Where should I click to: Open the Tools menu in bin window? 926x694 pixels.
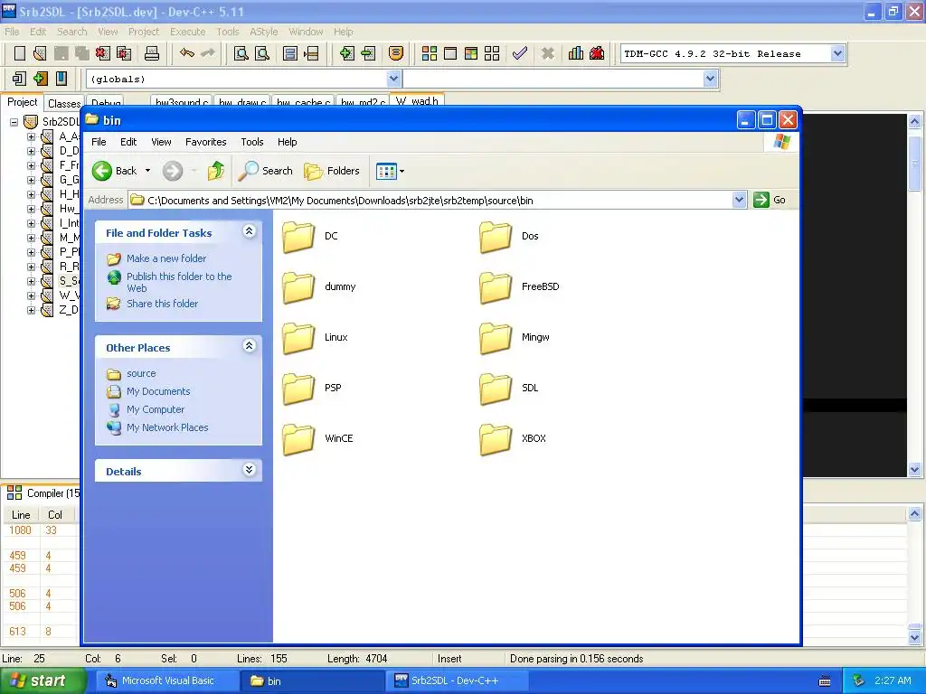252,142
